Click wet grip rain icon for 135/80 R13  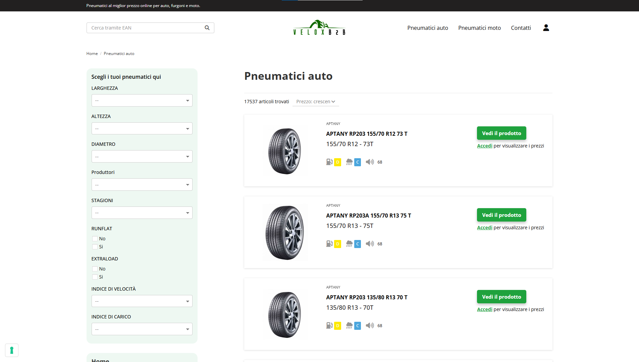(349, 325)
